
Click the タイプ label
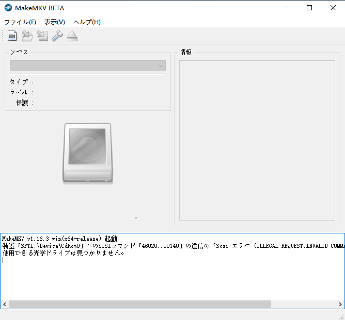tap(22, 82)
